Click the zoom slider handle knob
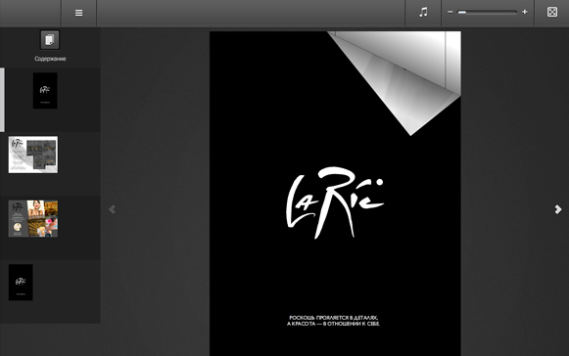 point(462,13)
